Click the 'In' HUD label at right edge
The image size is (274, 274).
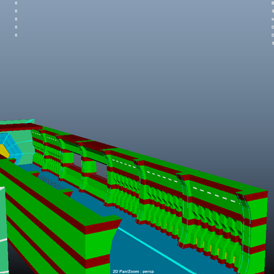point(273,19)
